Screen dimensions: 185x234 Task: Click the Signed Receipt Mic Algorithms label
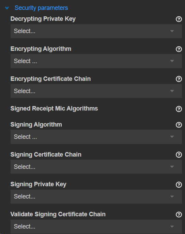pyautogui.click(x=54, y=108)
